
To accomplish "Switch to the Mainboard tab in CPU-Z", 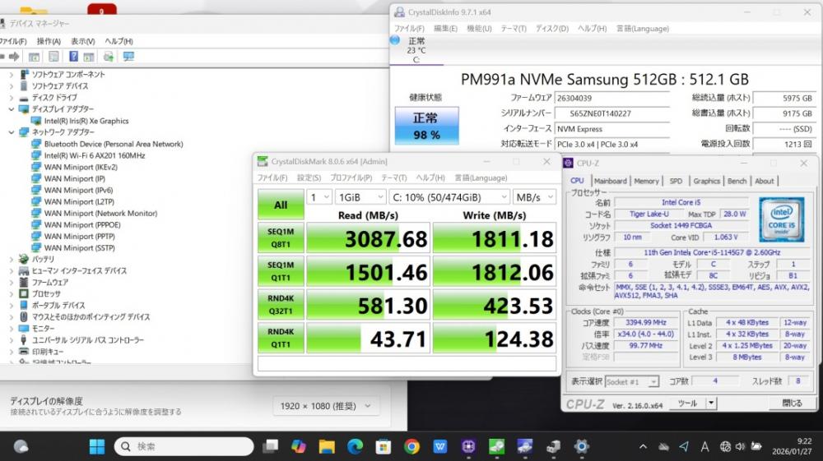I will [x=610, y=181].
